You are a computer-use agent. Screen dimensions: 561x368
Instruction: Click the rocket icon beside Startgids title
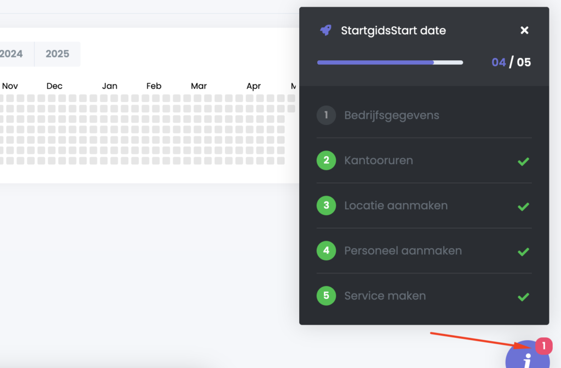(x=326, y=30)
